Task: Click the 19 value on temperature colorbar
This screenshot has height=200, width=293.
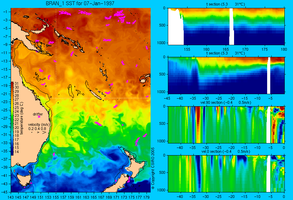Action: 17,132
